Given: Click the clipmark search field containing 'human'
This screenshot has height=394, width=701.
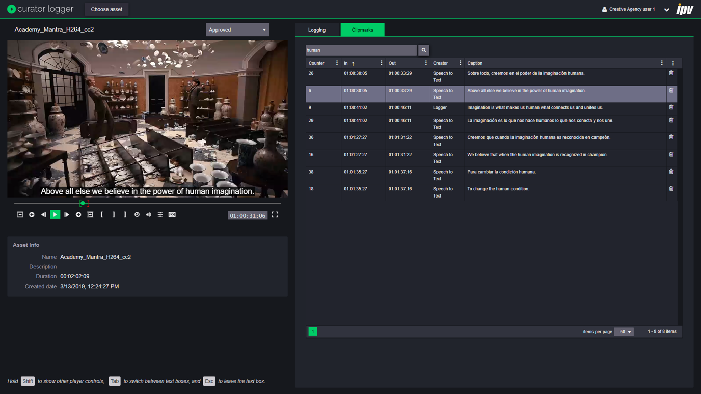Looking at the screenshot, I should (361, 50).
